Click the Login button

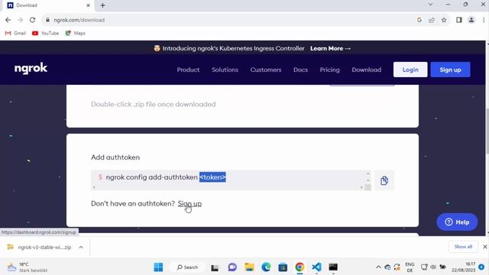click(410, 70)
